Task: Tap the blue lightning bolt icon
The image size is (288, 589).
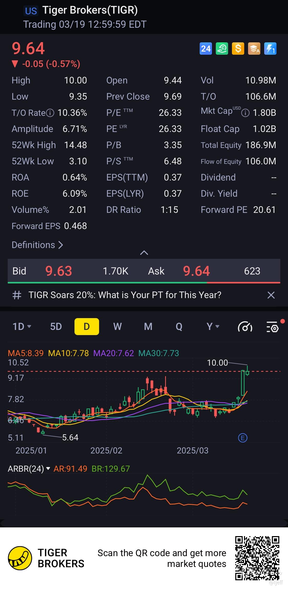Action: [270, 49]
